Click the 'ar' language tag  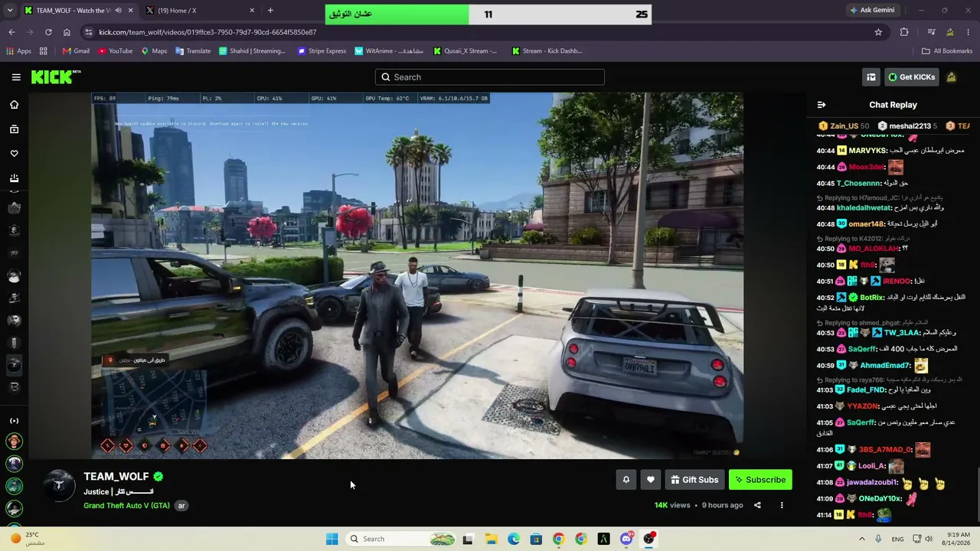[181, 506]
